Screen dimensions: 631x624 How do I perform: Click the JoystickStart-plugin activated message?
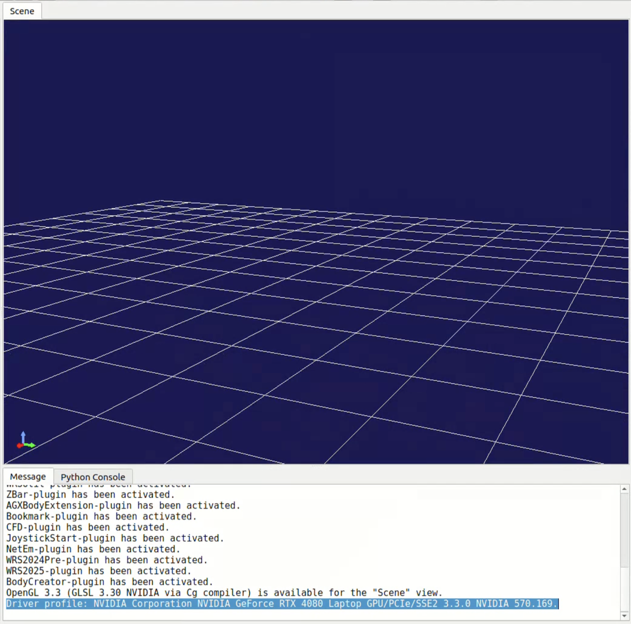coord(115,538)
